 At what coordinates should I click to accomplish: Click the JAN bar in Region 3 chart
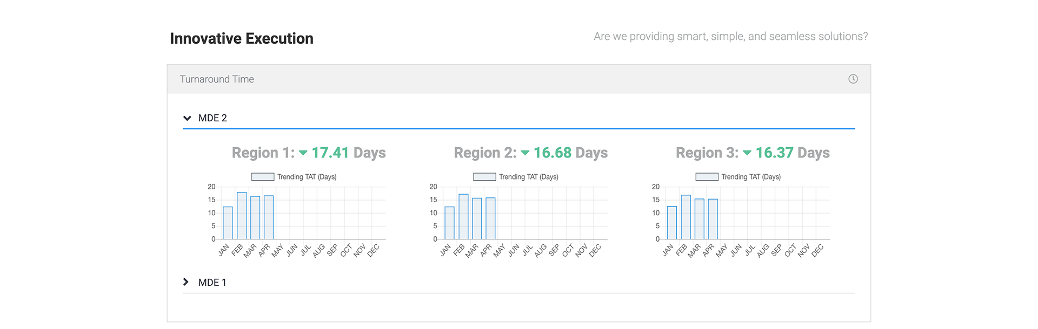[x=672, y=223]
